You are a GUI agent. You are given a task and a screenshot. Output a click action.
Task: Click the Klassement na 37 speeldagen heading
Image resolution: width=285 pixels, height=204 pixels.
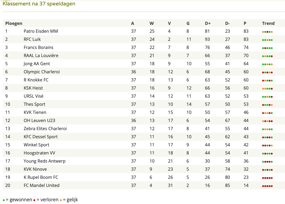click(39, 4)
